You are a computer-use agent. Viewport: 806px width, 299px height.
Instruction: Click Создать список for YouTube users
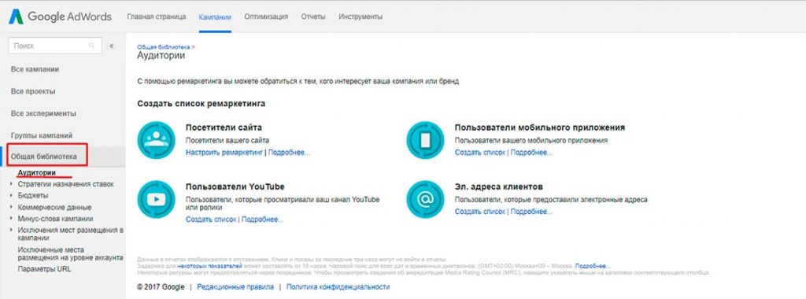[x=211, y=220]
